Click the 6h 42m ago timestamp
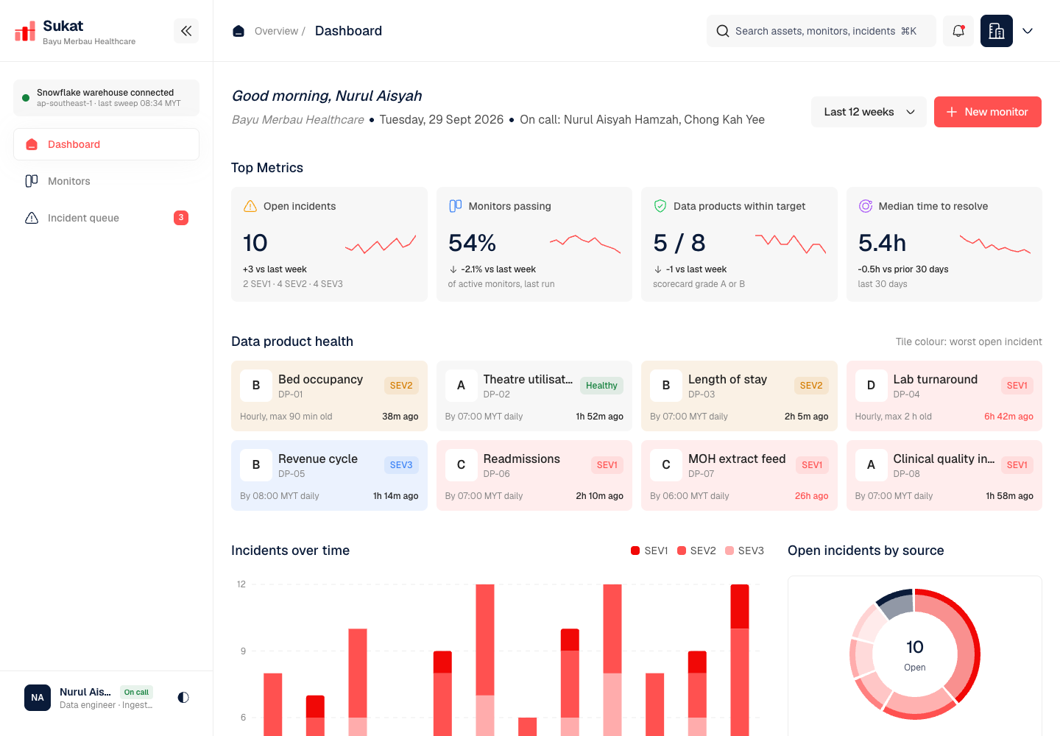 pos(1008,417)
